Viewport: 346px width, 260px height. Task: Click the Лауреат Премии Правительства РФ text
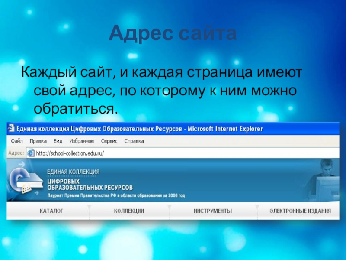coord(116,196)
